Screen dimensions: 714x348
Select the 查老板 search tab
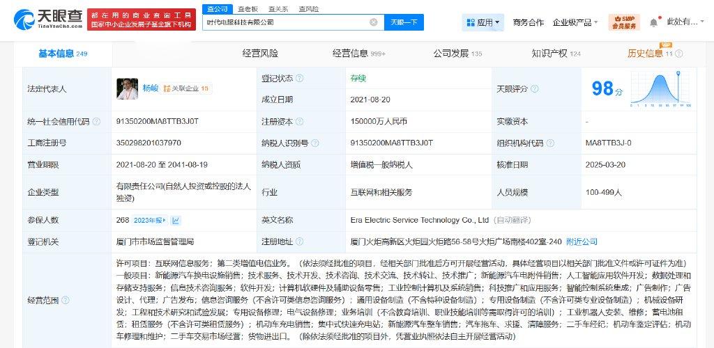point(248,9)
